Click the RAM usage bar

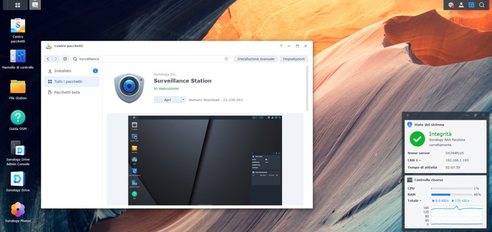pyautogui.click(x=452, y=195)
